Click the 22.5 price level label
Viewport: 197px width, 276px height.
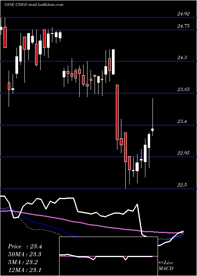point(182,185)
